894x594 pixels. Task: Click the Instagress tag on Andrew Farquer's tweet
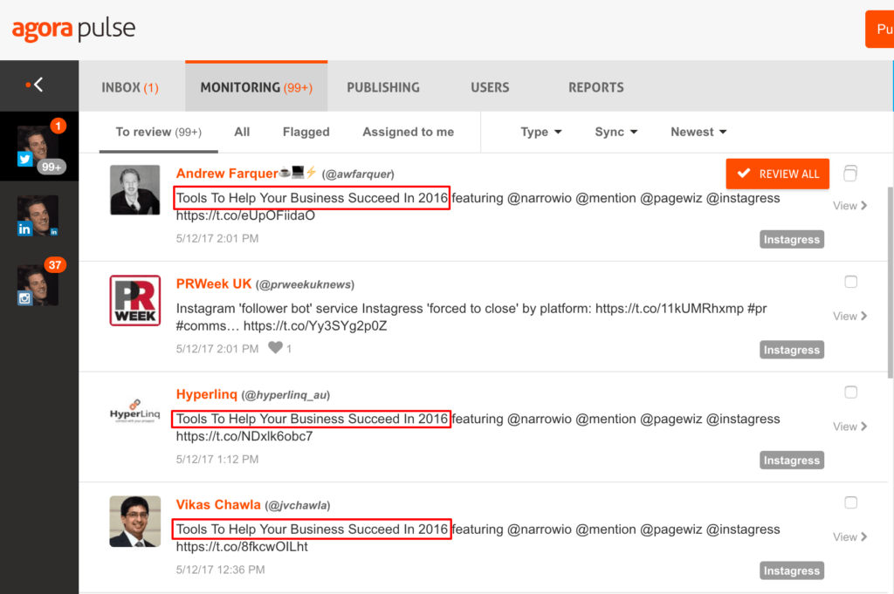pyautogui.click(x=791, y=239)
